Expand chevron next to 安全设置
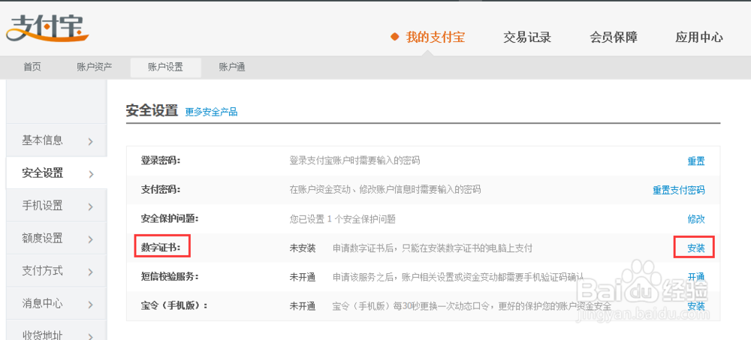 91,174
